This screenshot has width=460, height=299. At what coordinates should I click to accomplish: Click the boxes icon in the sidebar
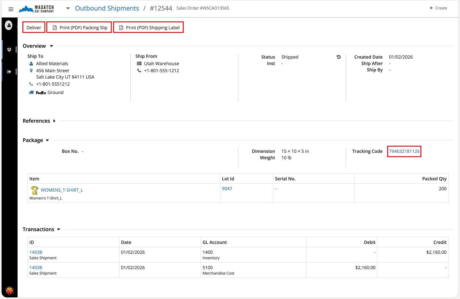(9, 50)
